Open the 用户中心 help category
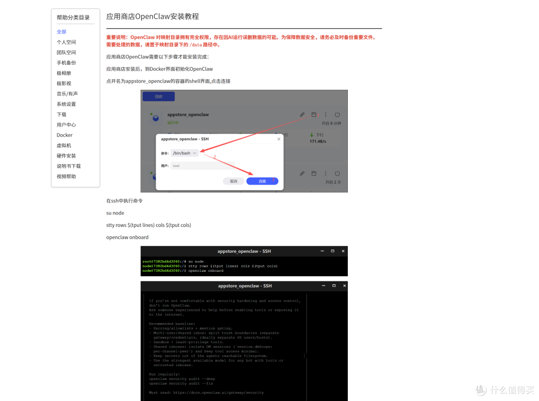 tap(66, 124)
